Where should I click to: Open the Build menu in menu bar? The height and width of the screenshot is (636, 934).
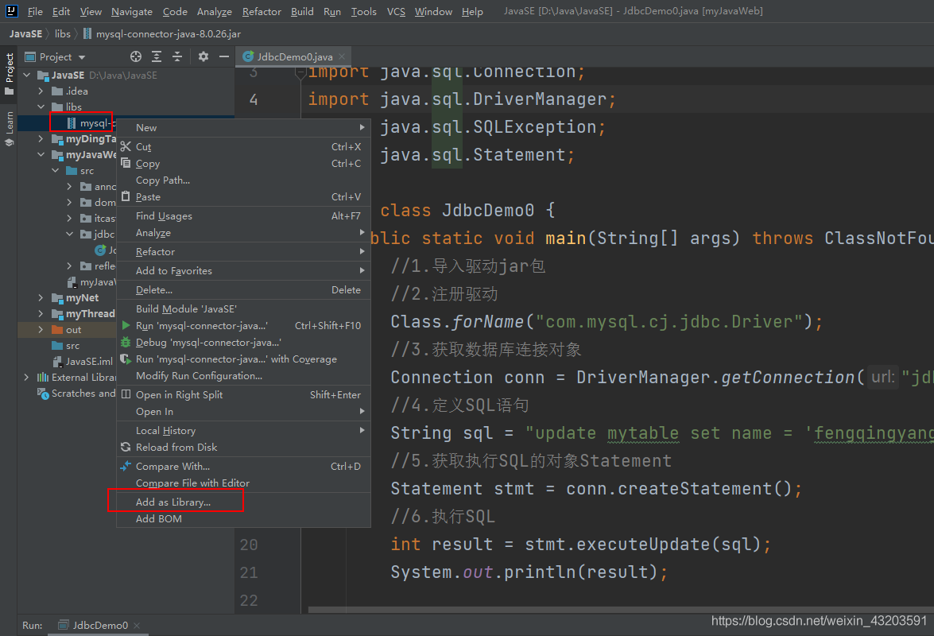pyautogui.click(x=302, y=11)
